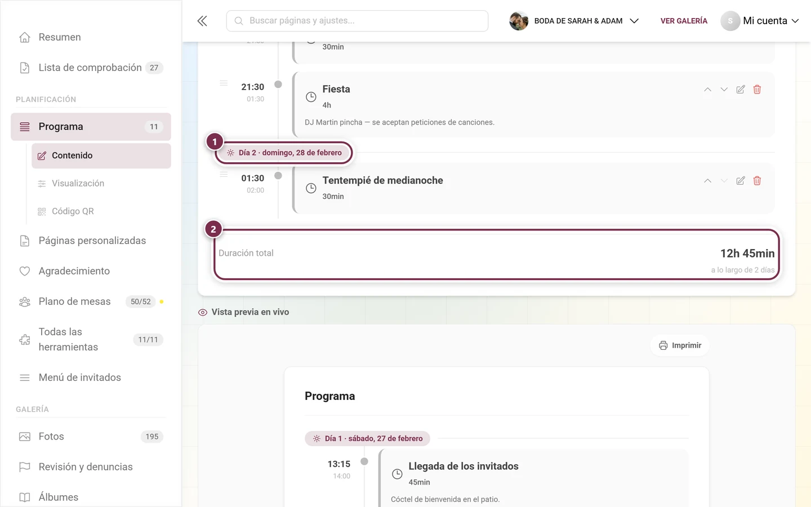Go to Agradecimiento page
This screenshot has width=811, height=507.
pyautogui.click(x=91, y=271)
